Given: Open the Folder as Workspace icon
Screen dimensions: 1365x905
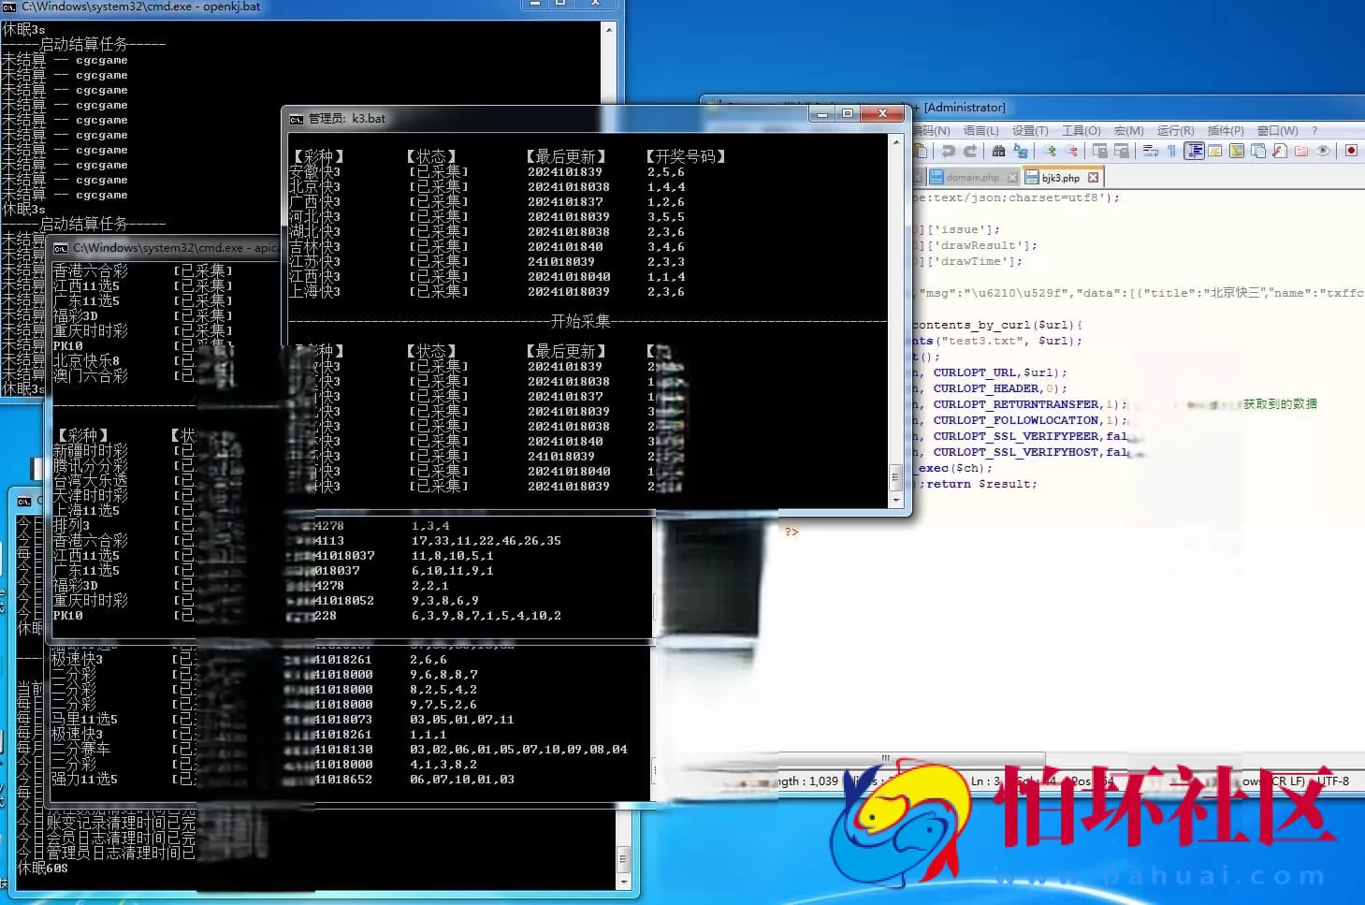Looking at the screenshot, I should 1300,151.
